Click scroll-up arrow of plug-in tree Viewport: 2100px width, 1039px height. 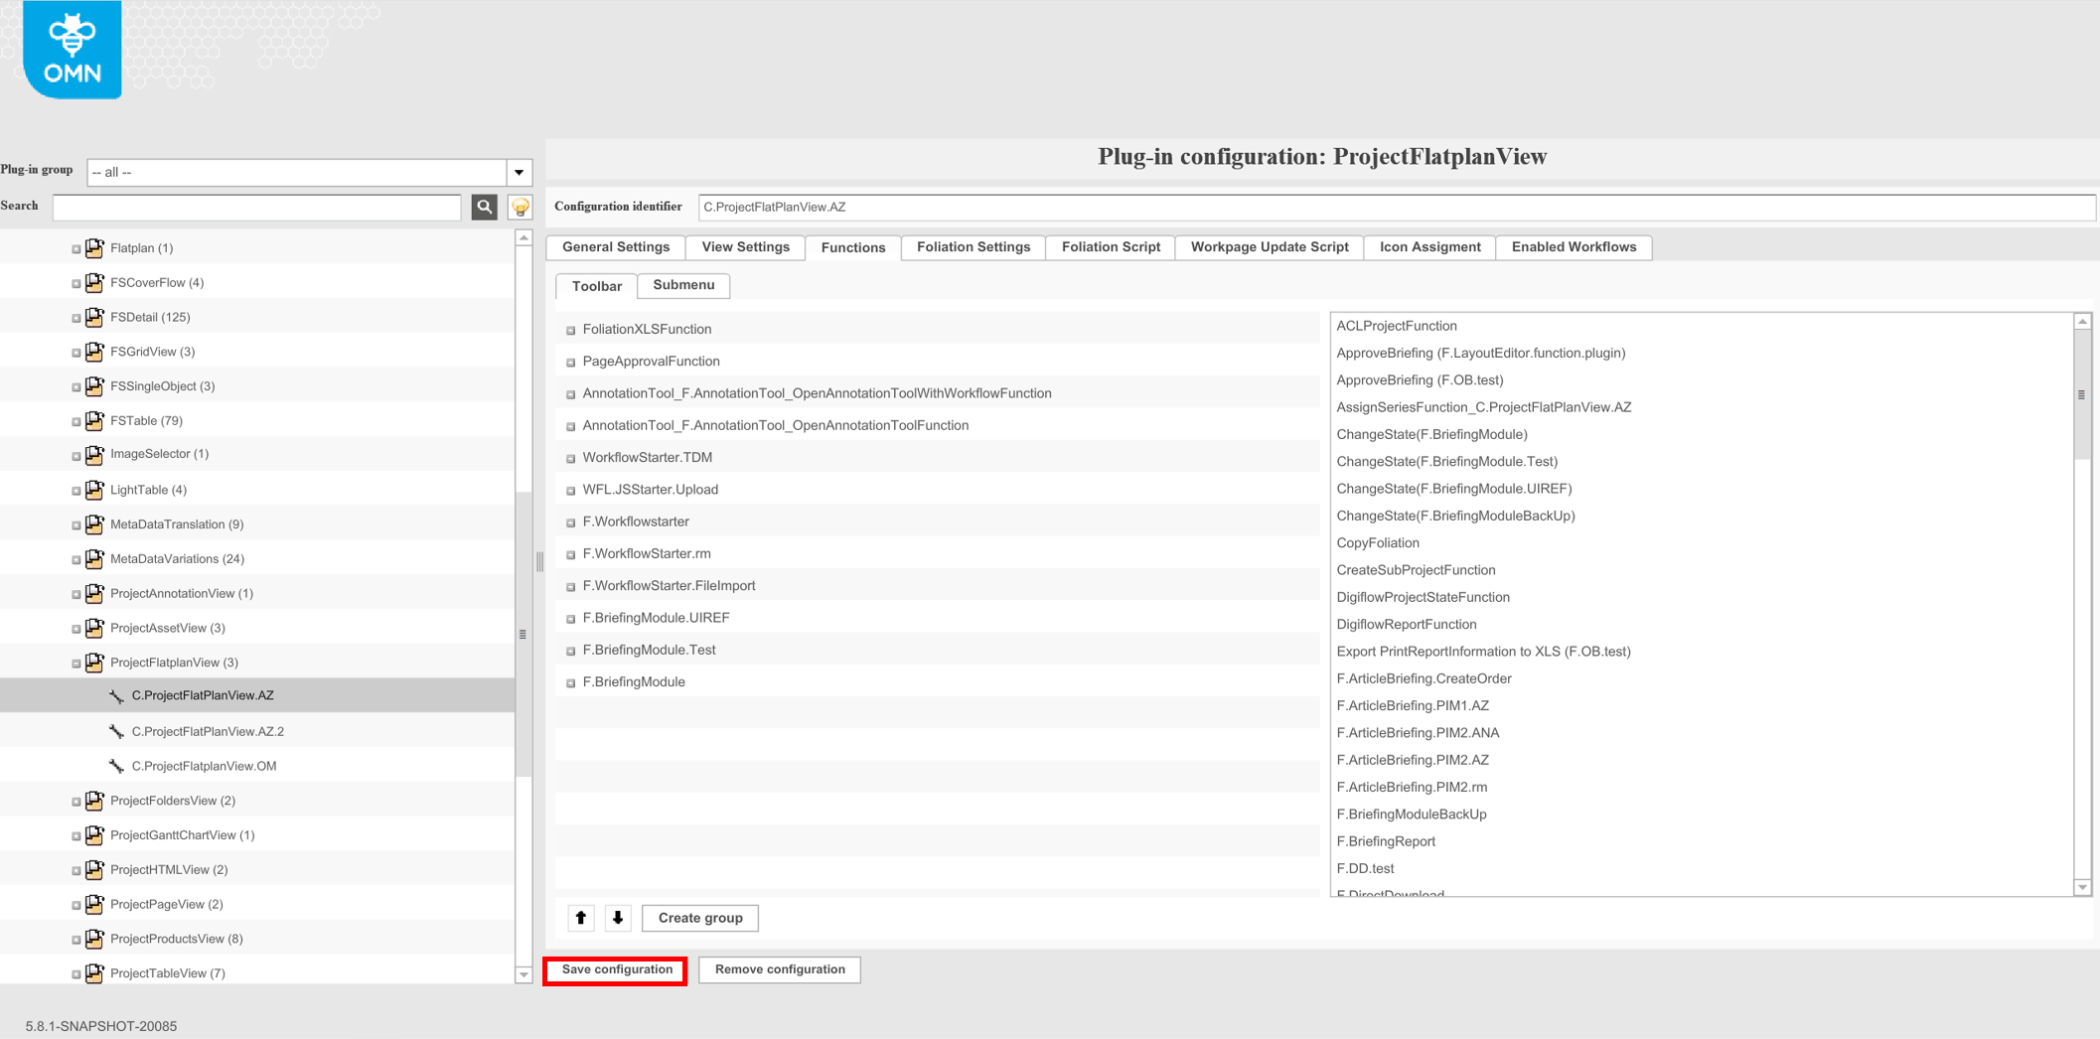pyautogui.click(x=524, y=237)
